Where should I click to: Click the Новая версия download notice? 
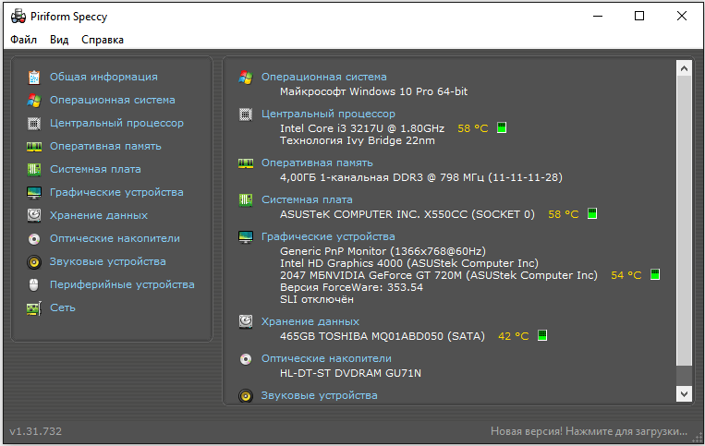pos(589,431)
